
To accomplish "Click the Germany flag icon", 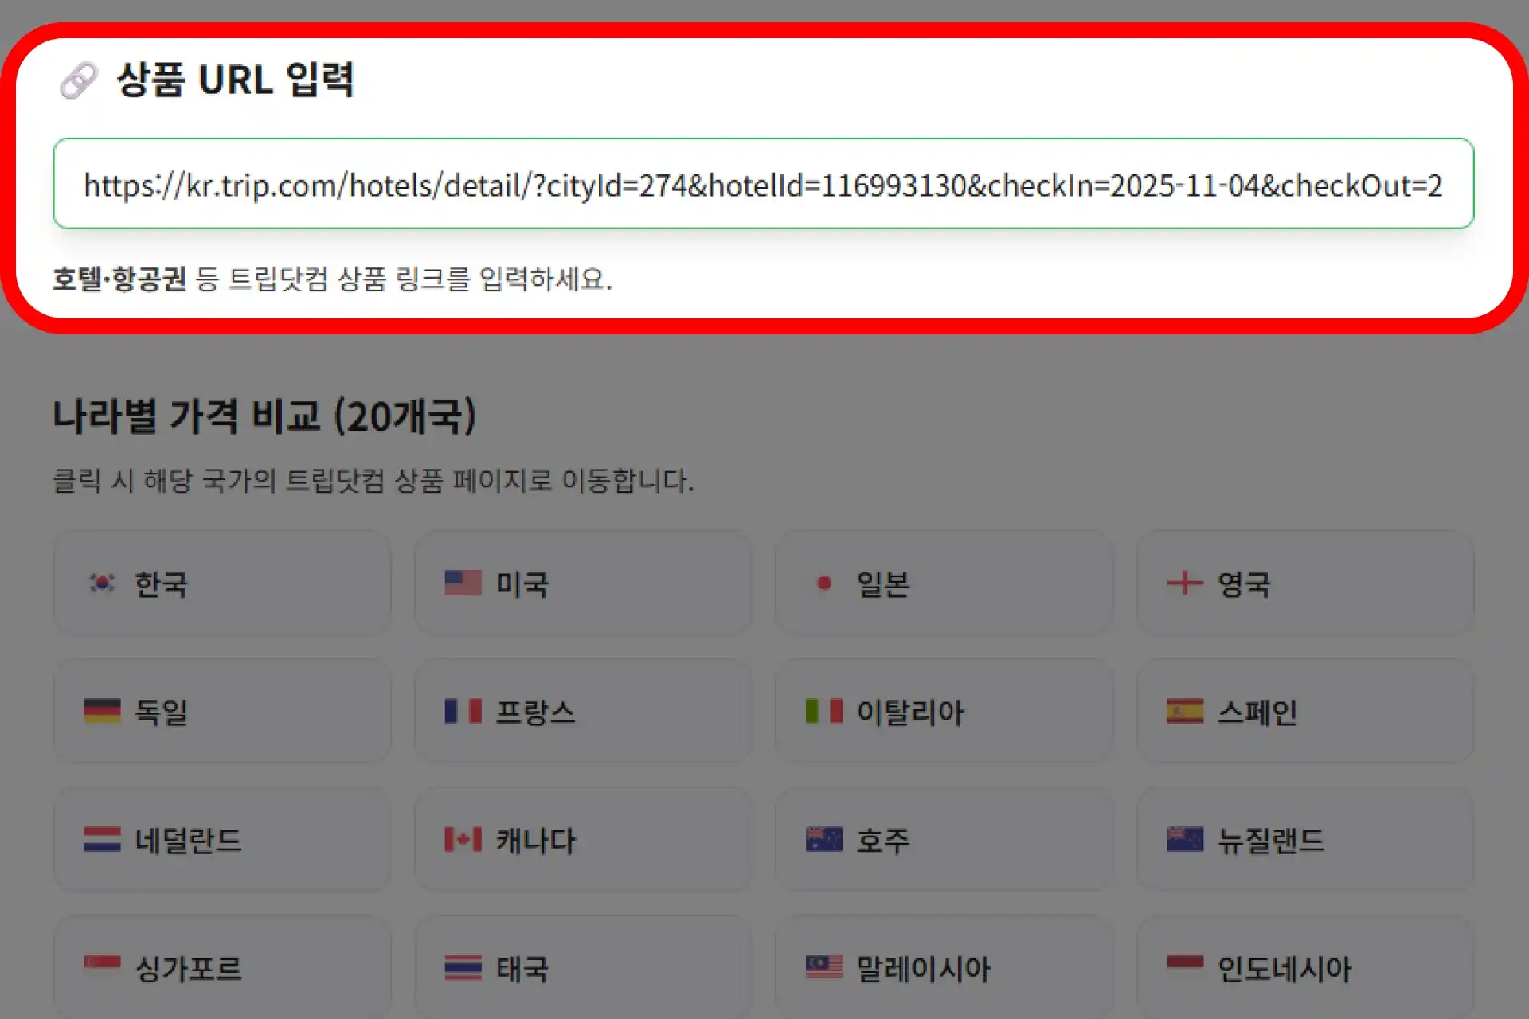I will 102,712.
